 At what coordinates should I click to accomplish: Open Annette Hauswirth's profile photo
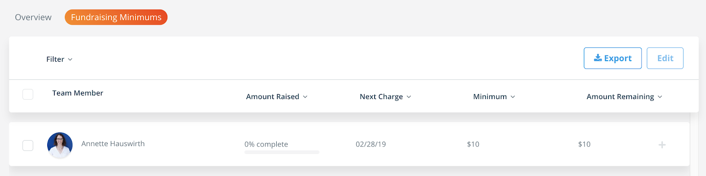click(x=60, y=145)
